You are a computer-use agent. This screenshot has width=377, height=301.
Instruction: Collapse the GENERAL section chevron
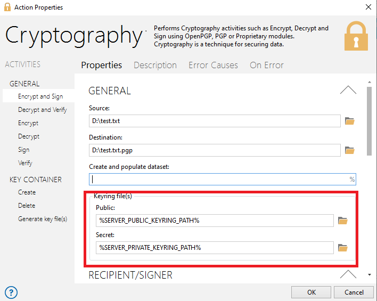[x=348, y=90]
